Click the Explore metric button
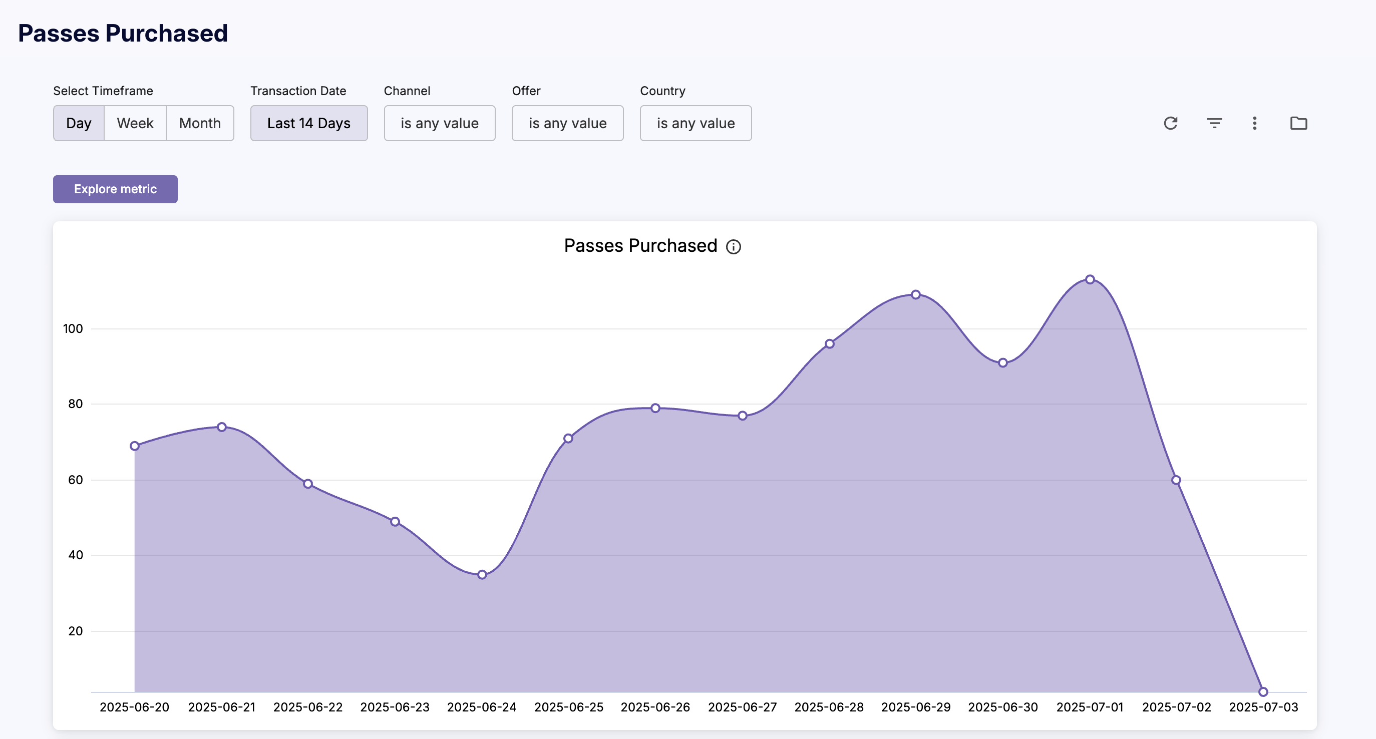This screenshot has height=739, width=1376. pyautogui.click(x=115, y=189)
